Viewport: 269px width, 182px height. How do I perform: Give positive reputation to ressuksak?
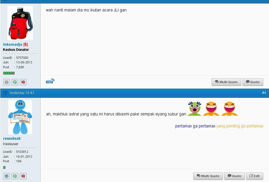[x=15, y=176]
